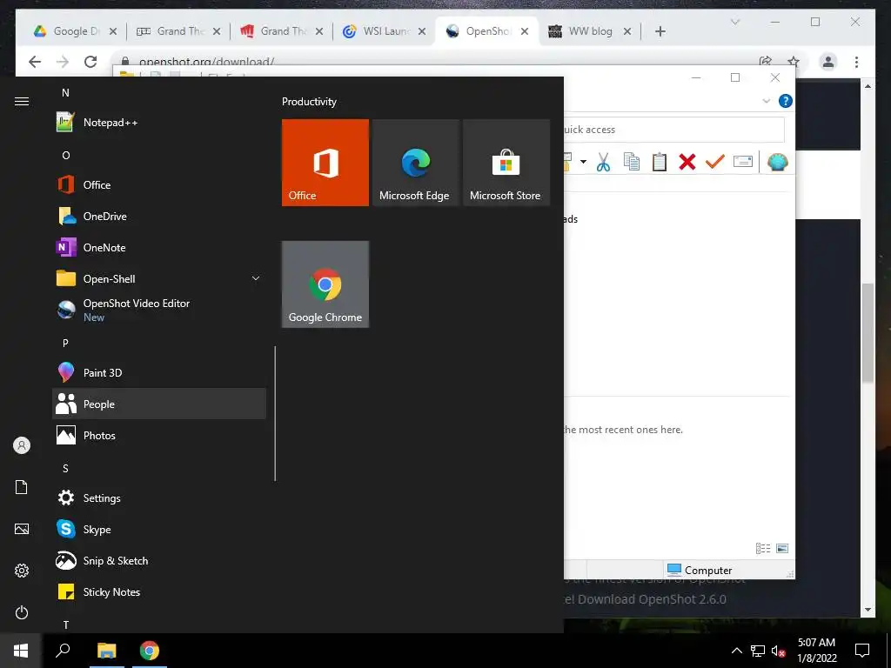891x668 pixels.
Task: Jump to letter N group header
Action: [x=65, y=92]
